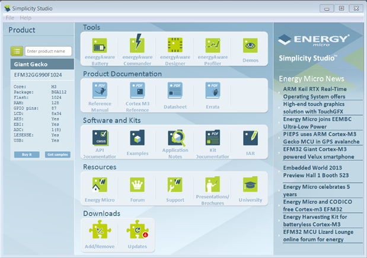367x258 pixels.
Task: Browse the Examples folder icon
Action: tap(138, 138)
